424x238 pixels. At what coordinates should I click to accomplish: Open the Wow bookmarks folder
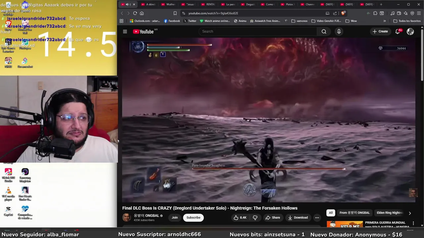(351, 21)
